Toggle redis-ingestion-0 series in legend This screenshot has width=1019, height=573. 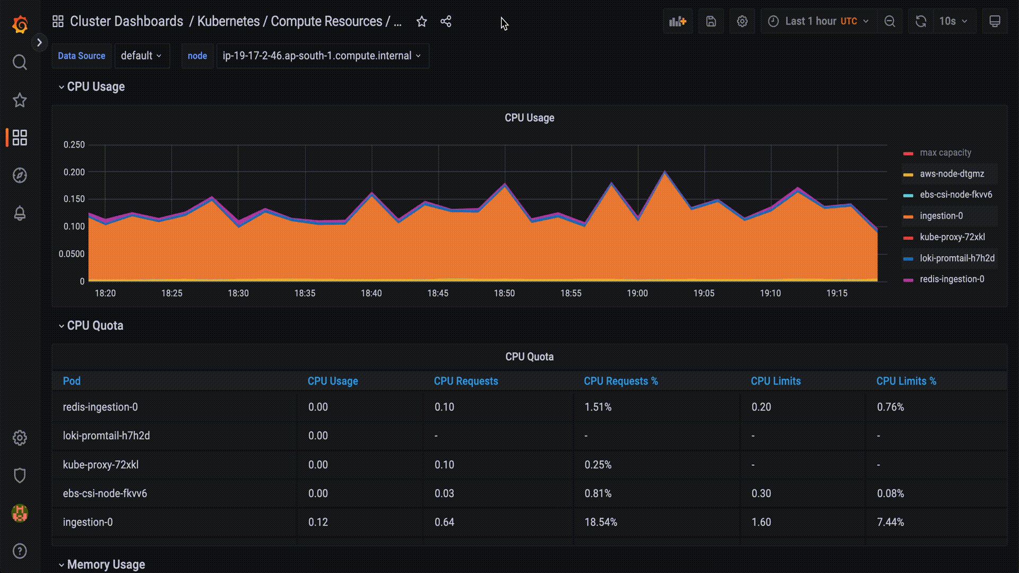[x=952, y=279]
